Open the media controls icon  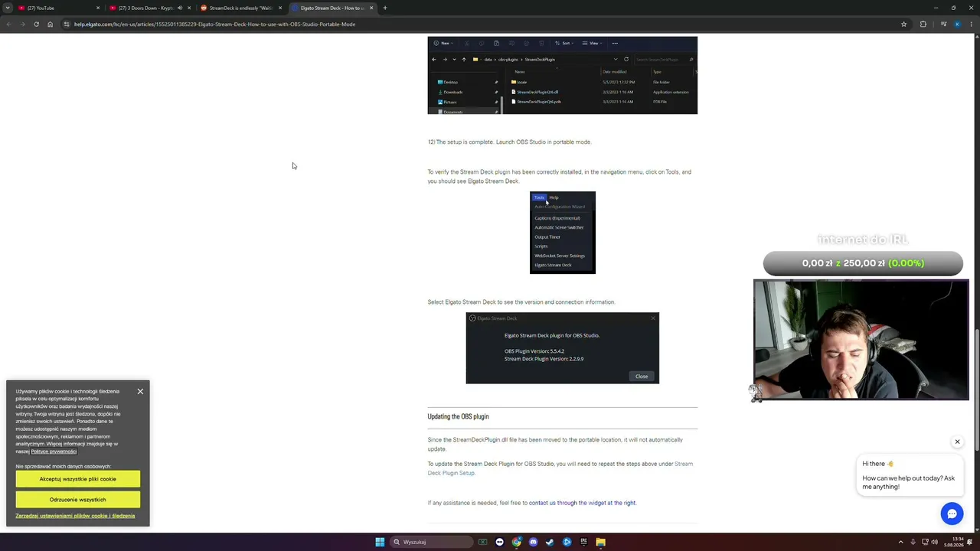tap(943, 24)
